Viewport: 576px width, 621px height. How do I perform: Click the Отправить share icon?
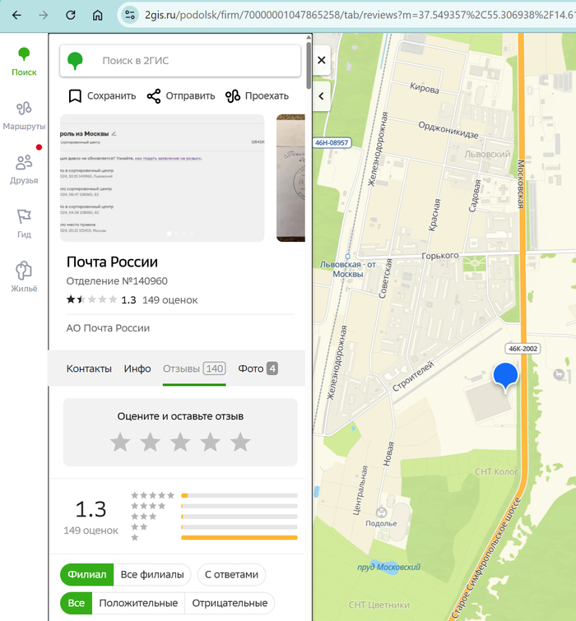pyautogui.click(x=154, y=96)
